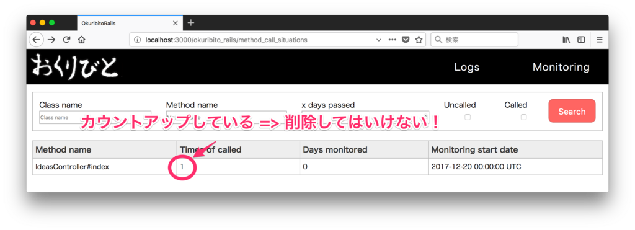Click the green macOS maximize window button
635x230 pixels.
[52, 23]
